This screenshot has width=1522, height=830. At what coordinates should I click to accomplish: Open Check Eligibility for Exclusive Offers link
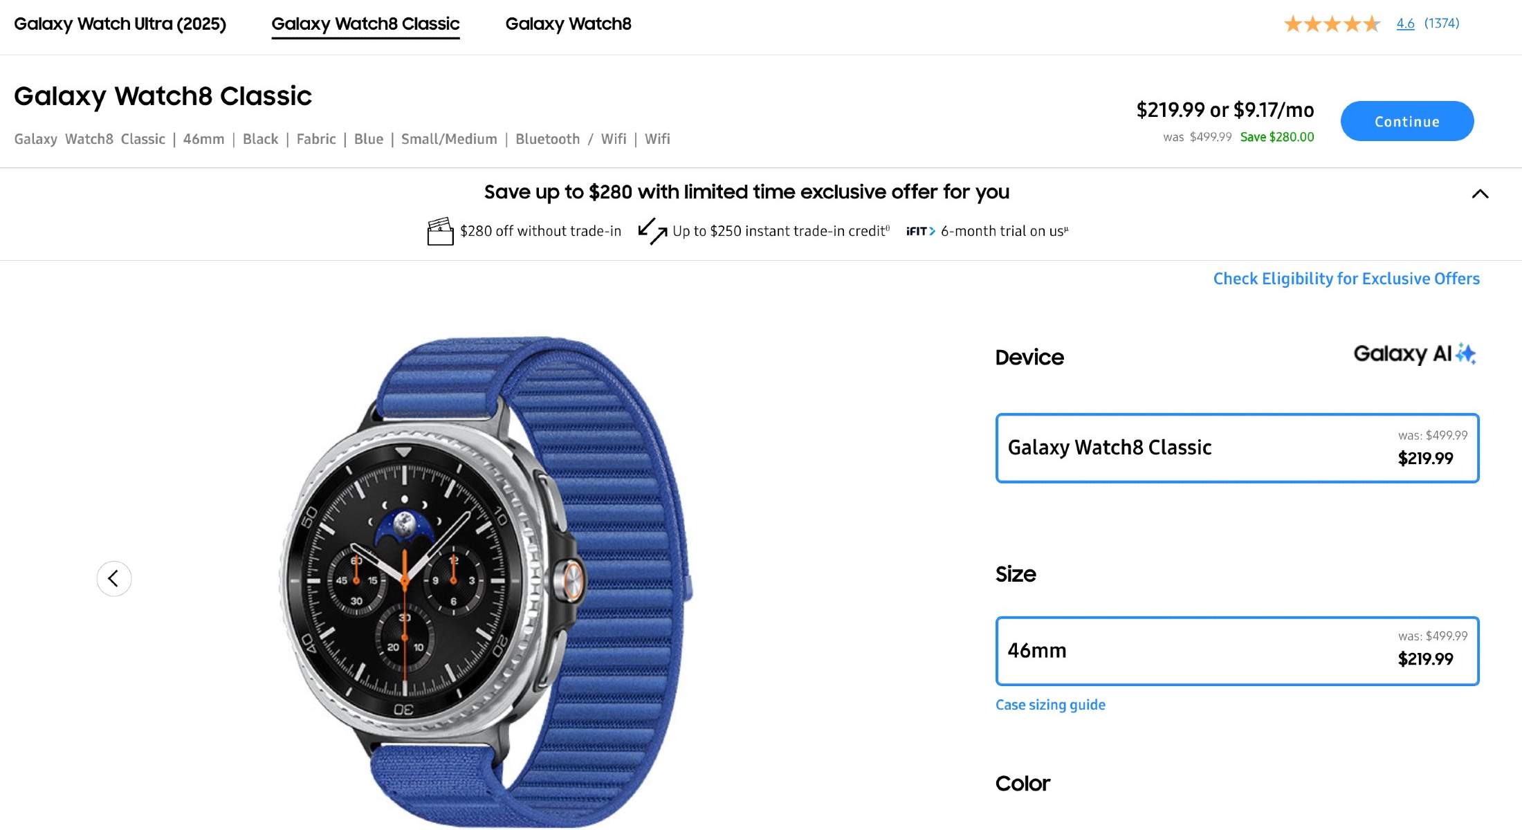[1346, 279]
